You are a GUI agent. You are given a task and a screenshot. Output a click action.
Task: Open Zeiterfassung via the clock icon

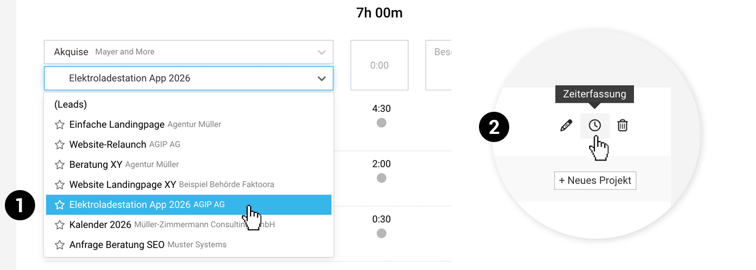click(595, 126)
